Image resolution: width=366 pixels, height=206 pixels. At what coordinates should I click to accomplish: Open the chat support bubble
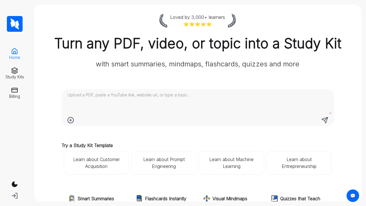[353, 196]
